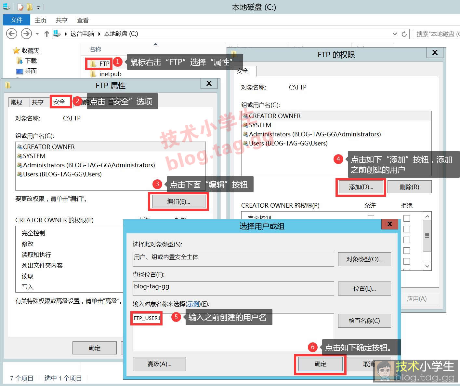
Task: Open the quick access toolbar dropdown
Action: point(38,7)
